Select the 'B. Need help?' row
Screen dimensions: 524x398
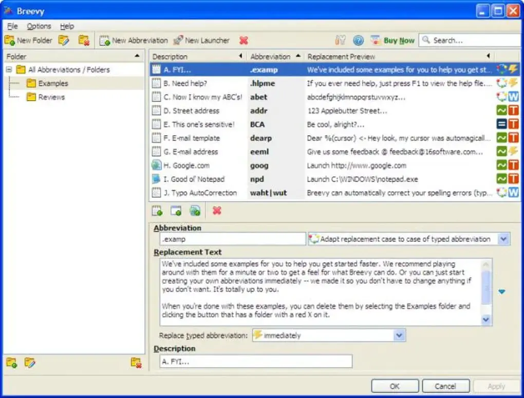point(334,83)
